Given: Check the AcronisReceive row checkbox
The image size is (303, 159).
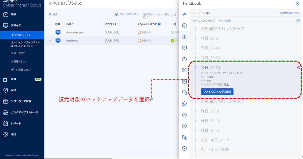Looking at the screenshot, I should pos(50,32).
